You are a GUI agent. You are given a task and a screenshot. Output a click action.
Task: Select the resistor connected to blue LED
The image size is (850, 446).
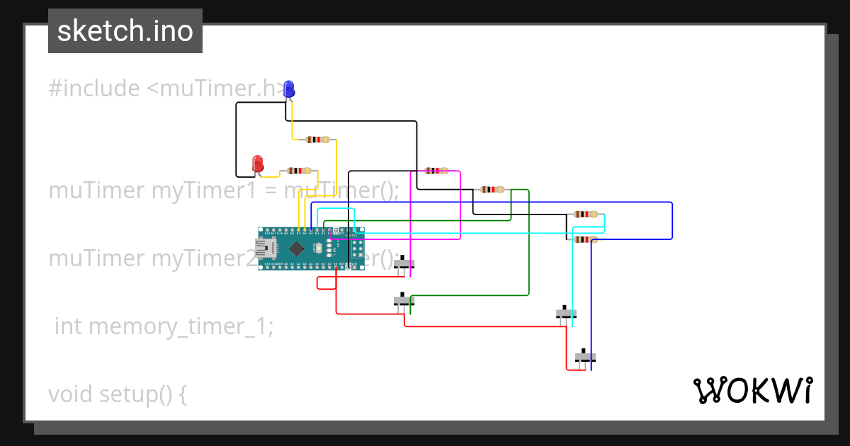click(x=318, y=139)
